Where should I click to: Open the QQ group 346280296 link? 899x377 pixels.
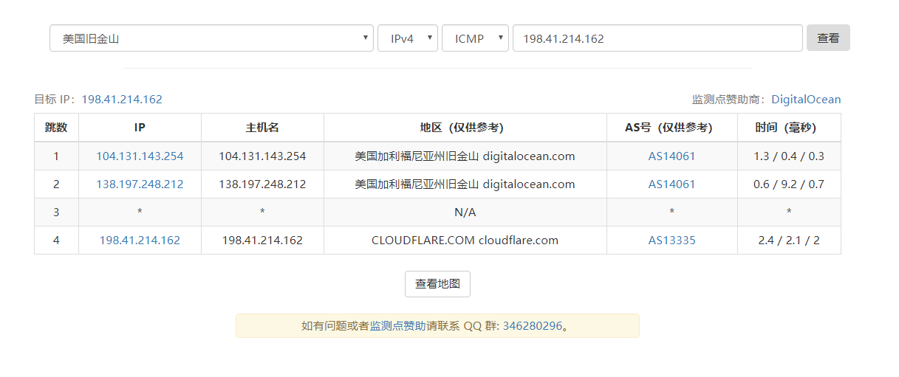pyautogui.click(x=533, y=326)
